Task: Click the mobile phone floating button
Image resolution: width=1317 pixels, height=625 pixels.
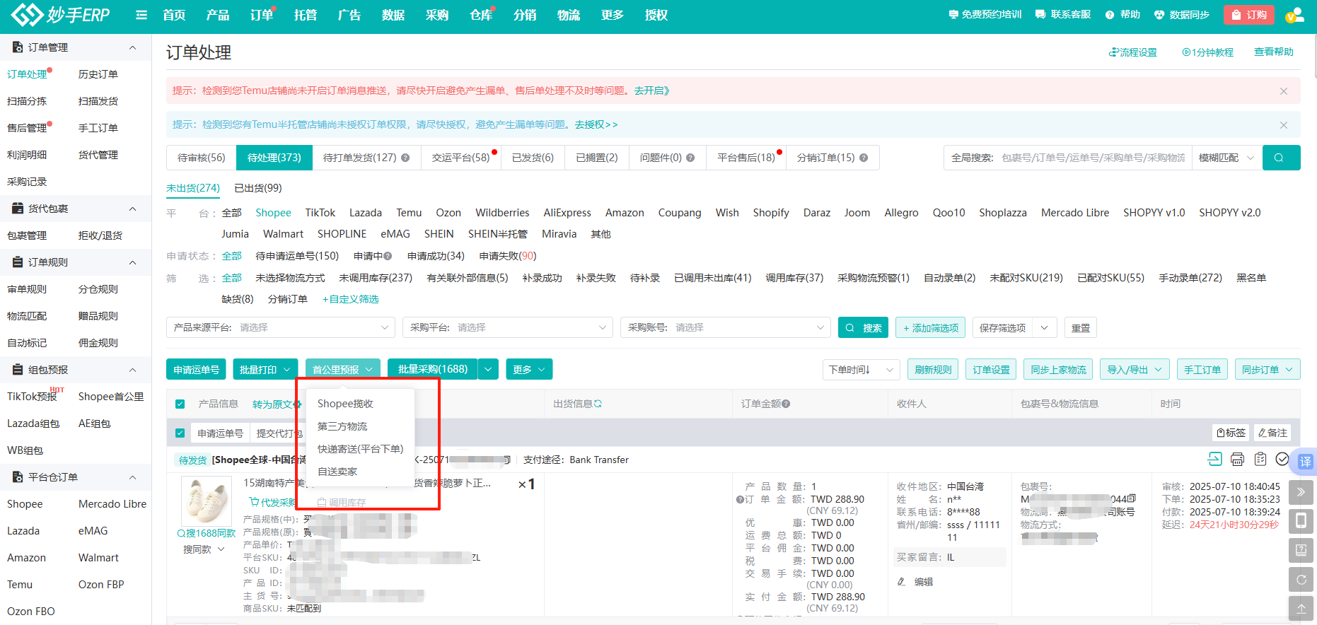Action: [1301, 521]
